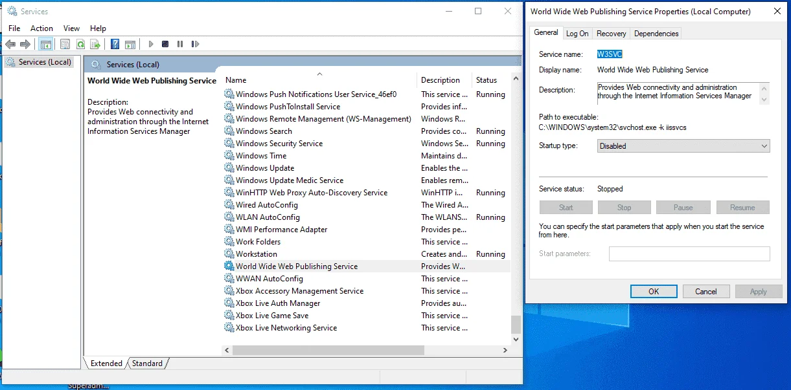
Task: Switch to the Dependencies tab
Action: [656, 34]
